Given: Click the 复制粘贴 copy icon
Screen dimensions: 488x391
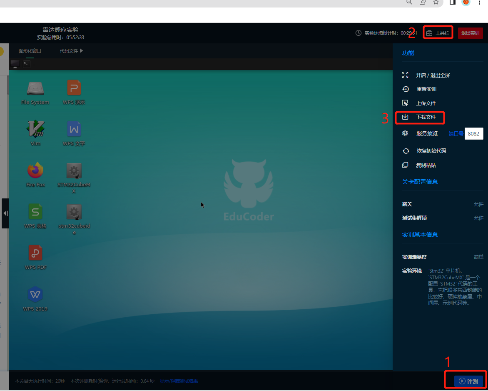Looking at the screenshot, I should click(405, 165).
